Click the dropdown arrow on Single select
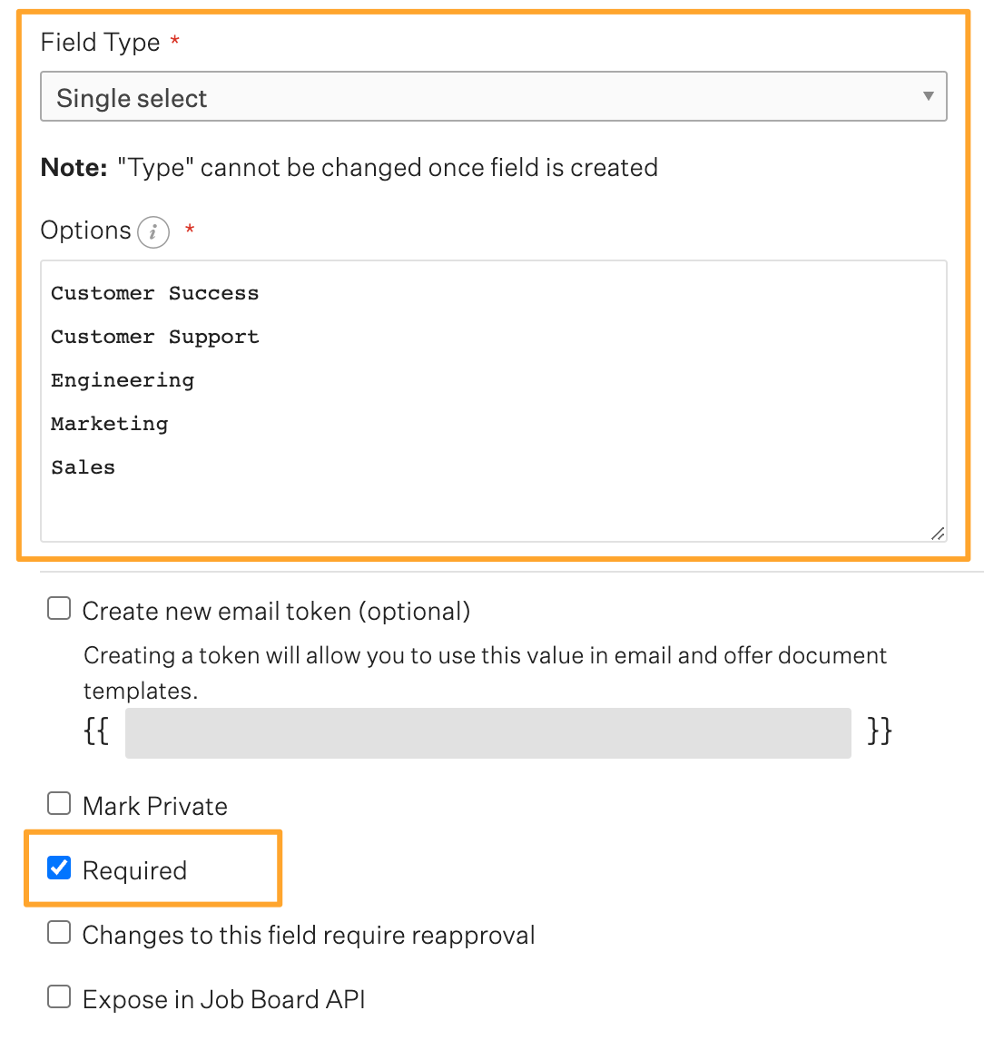This screenshot has height=1040, width=984. [x=929, y=96]
